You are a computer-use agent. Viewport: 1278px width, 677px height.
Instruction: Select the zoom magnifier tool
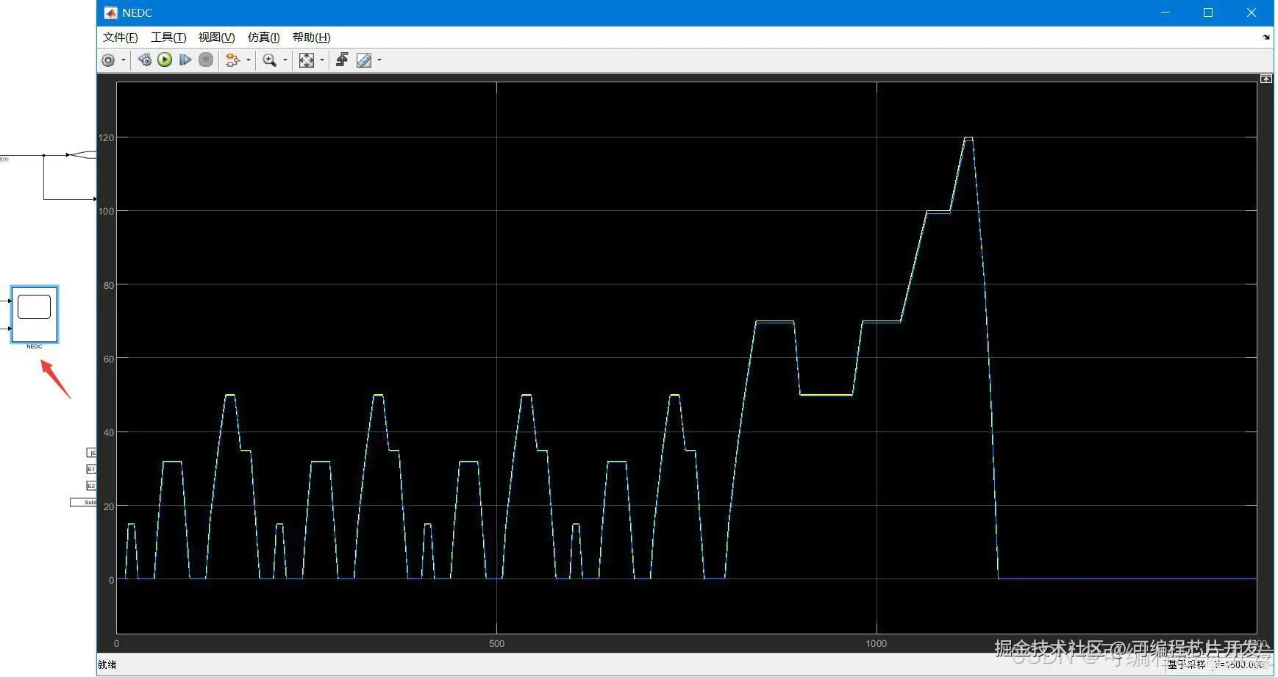pyautogui.click(x=269, y=60)
